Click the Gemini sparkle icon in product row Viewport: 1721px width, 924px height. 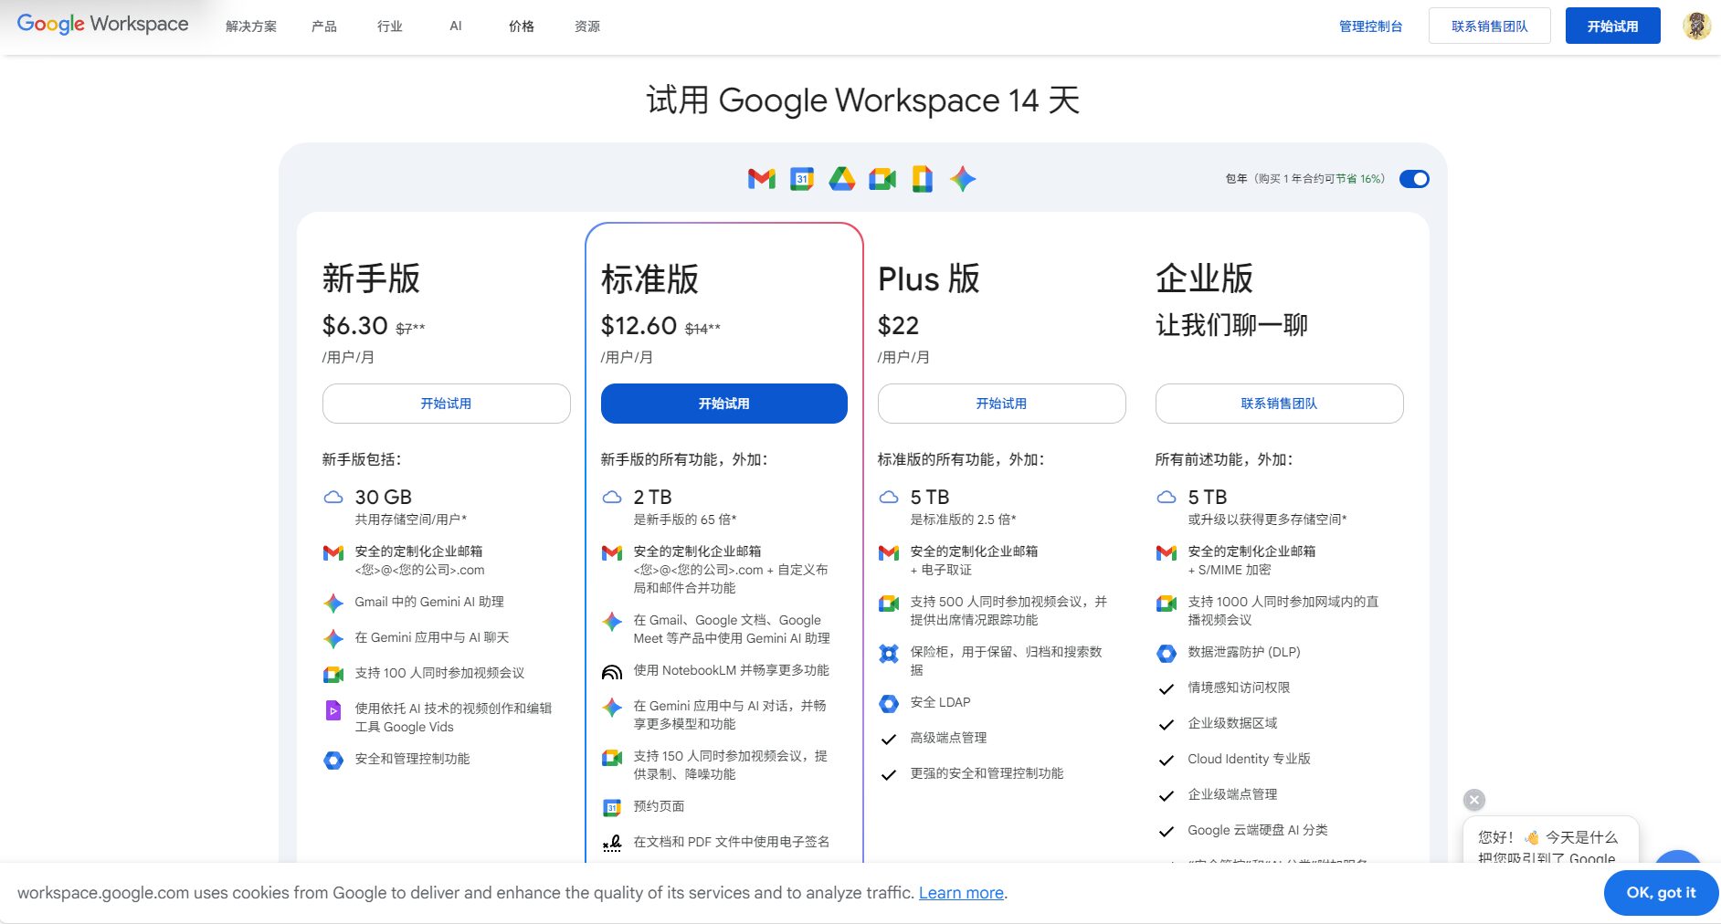962,179
